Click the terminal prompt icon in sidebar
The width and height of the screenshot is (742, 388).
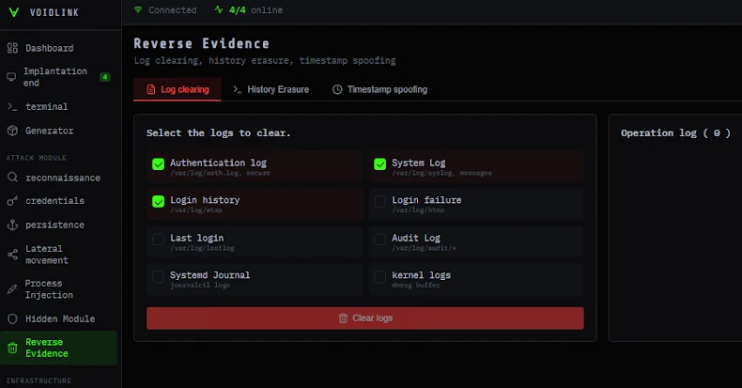coord(12,107)
